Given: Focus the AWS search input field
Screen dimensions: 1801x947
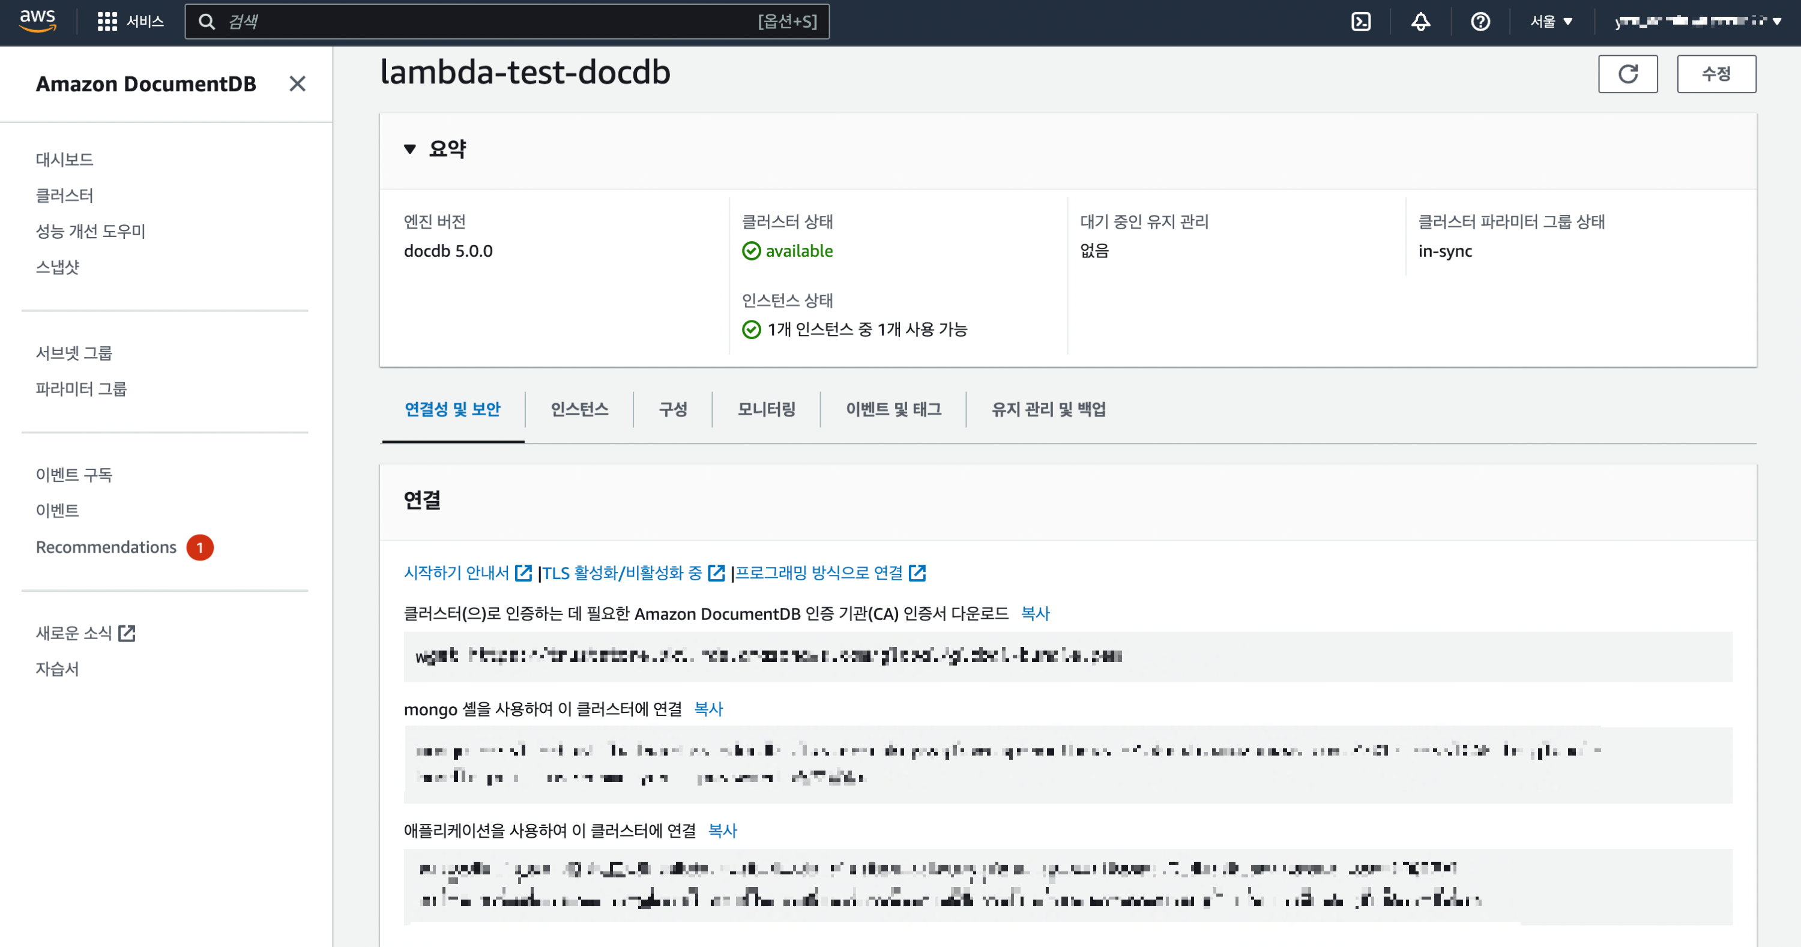Looking at the screenshot, I should pos(489,22).
